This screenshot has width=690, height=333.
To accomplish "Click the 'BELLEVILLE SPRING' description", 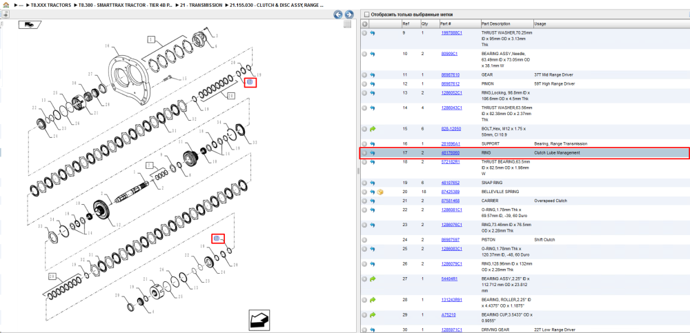I will (500, 192).
